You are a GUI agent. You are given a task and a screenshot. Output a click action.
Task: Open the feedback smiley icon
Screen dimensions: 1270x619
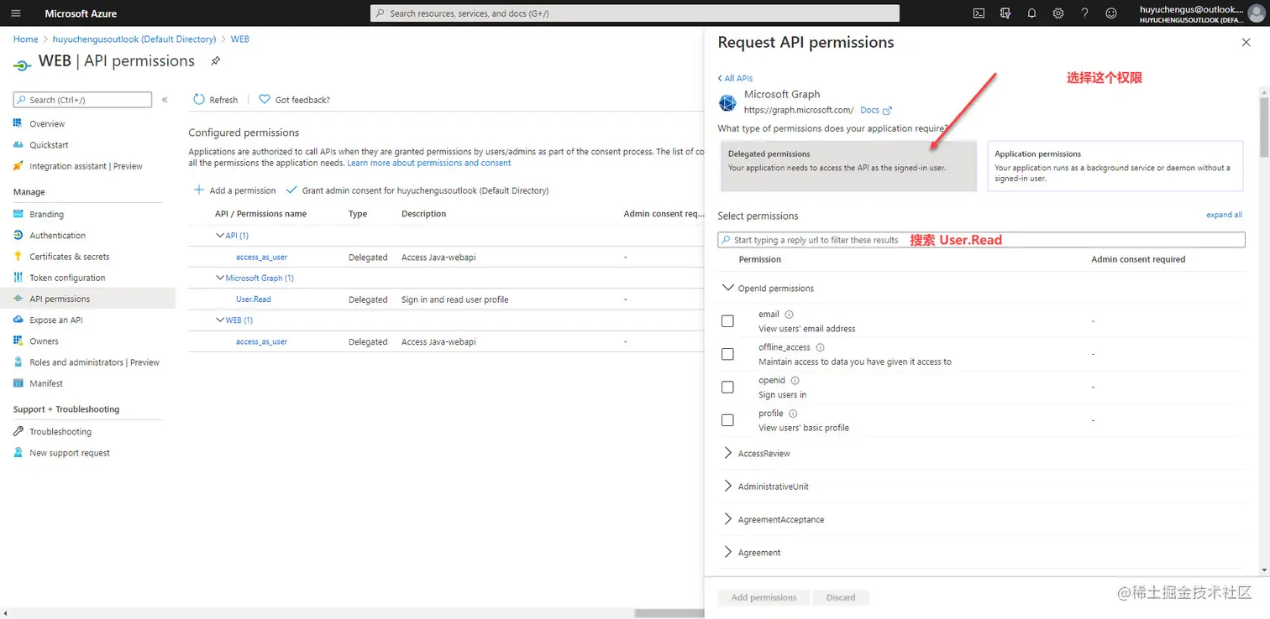click(x=1111, y=13)
